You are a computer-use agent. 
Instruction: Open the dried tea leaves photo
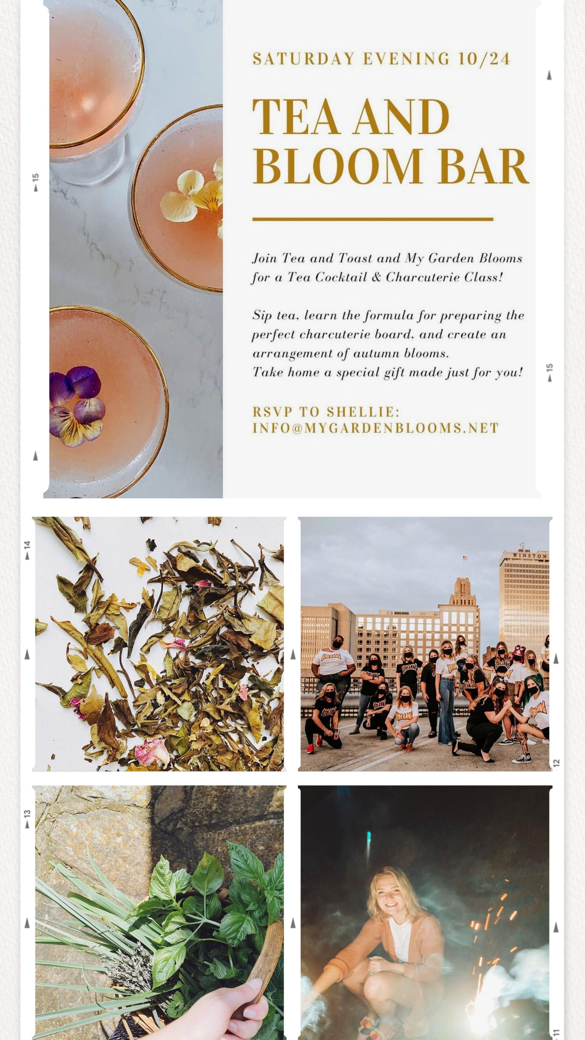[x=159, y=644]
